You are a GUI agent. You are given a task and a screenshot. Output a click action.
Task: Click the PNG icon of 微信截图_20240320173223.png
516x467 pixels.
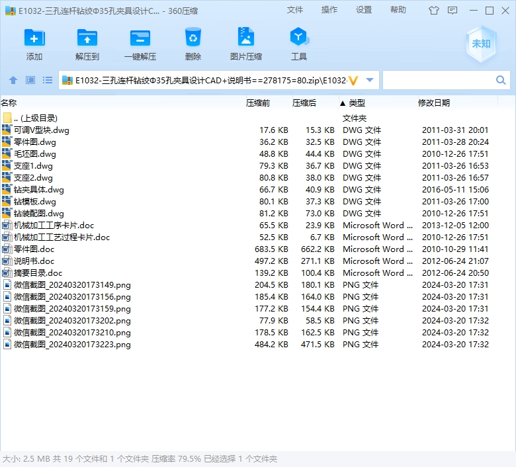point(7,344)
